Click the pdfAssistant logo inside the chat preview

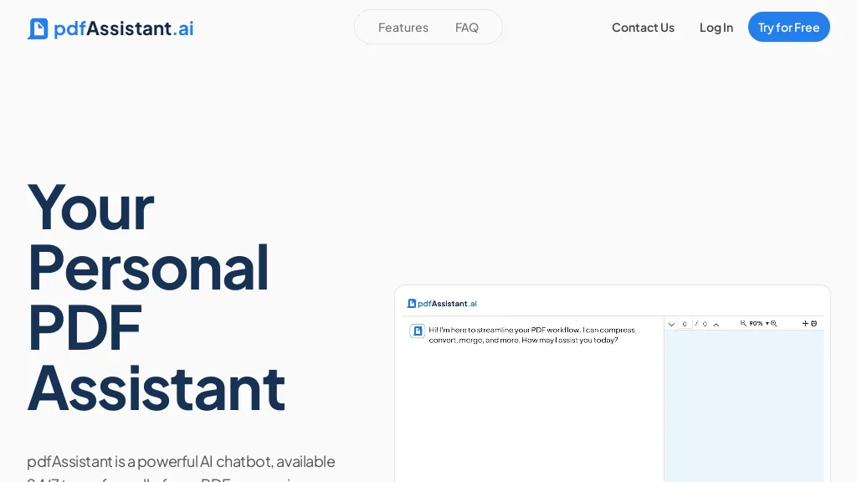point(412,303)
